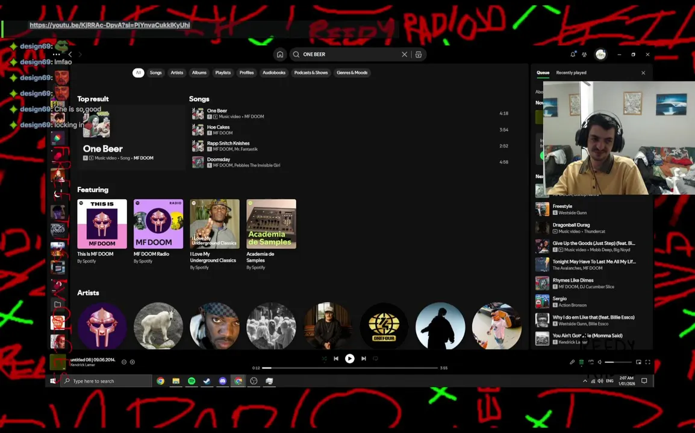Screen dimensions: 695x433
Task: Click the Windows search box
Action: 107,381
